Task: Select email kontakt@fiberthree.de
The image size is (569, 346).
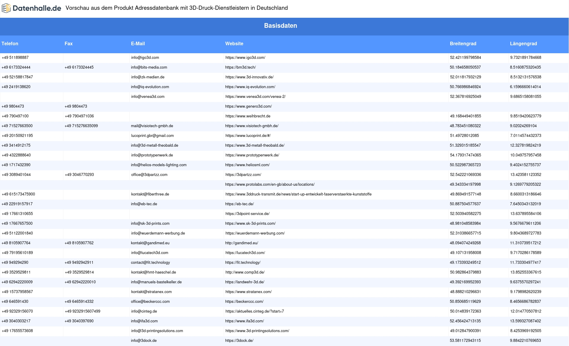Action: point(150,194)
